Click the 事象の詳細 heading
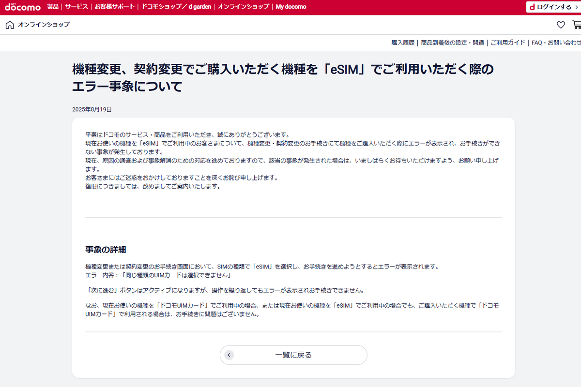The width and height of the screenshot is (581, 387). click(106, 250)
